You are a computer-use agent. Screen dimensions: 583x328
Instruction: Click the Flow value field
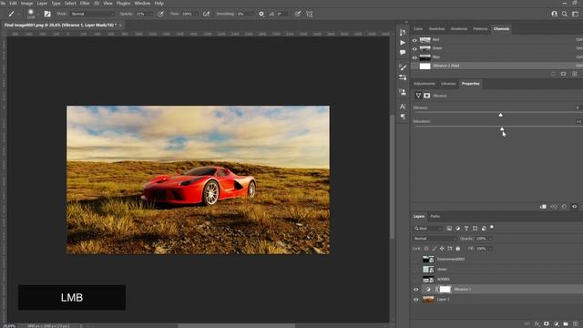tap(187, 14)
